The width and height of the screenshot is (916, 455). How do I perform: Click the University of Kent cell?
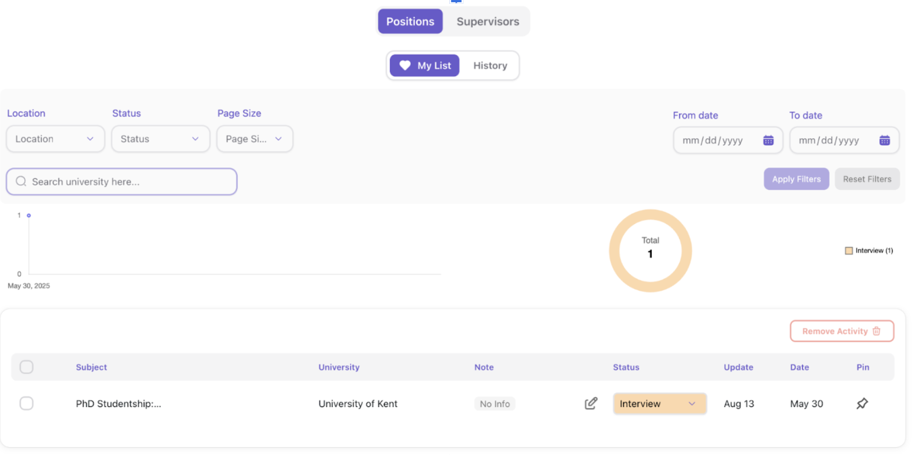coord(358,404)
